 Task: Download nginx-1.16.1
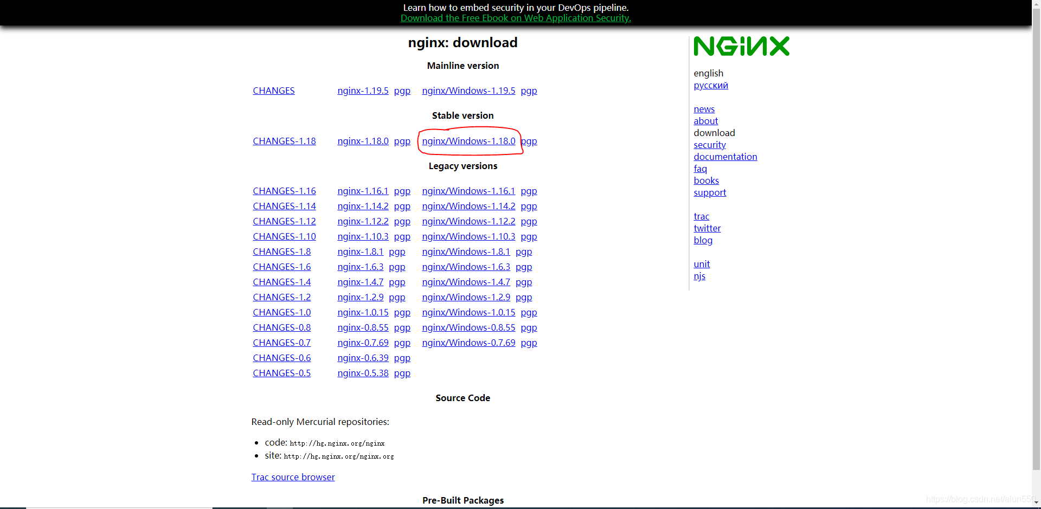[x=363, y=191]
